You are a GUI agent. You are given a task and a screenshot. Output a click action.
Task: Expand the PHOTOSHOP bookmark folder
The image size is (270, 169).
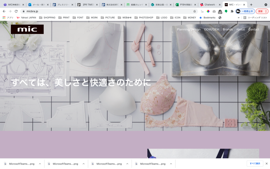click(144, 18)
